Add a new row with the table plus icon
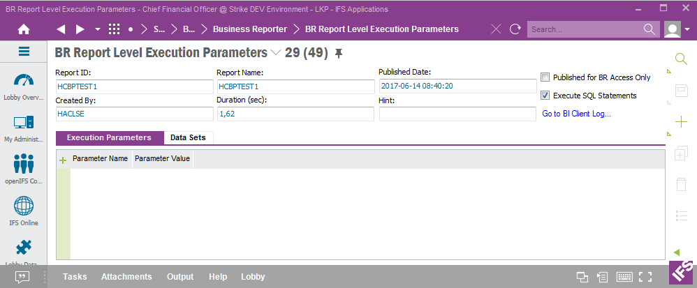The height and width of the screenshot is (288, 697). [x=63, y=160]
